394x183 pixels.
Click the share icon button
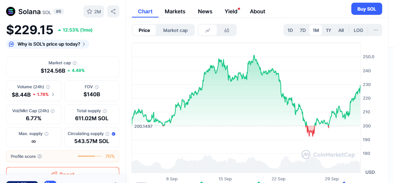pos(113,11)
